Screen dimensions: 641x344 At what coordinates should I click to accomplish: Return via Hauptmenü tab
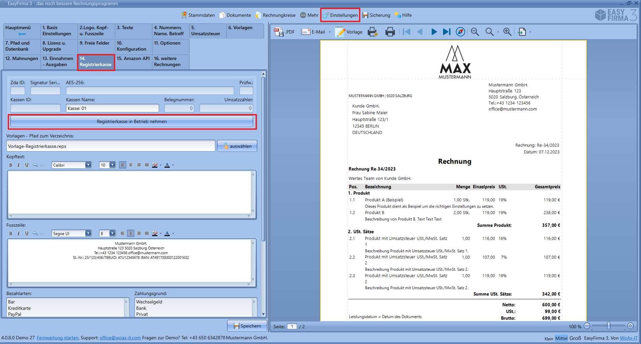tap(22, 31)
